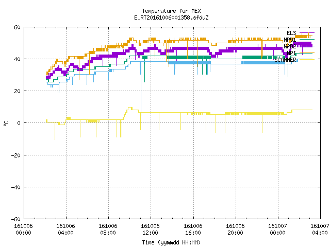
Task: Click the x-axis tick '161007 04:00'
Action: [320, 230]
